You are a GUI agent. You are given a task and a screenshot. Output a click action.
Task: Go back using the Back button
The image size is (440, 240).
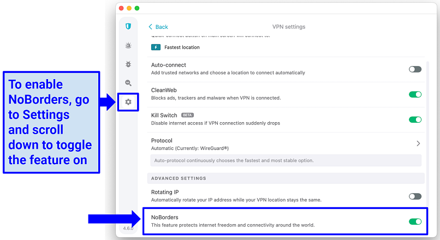[x=158, y=27]
